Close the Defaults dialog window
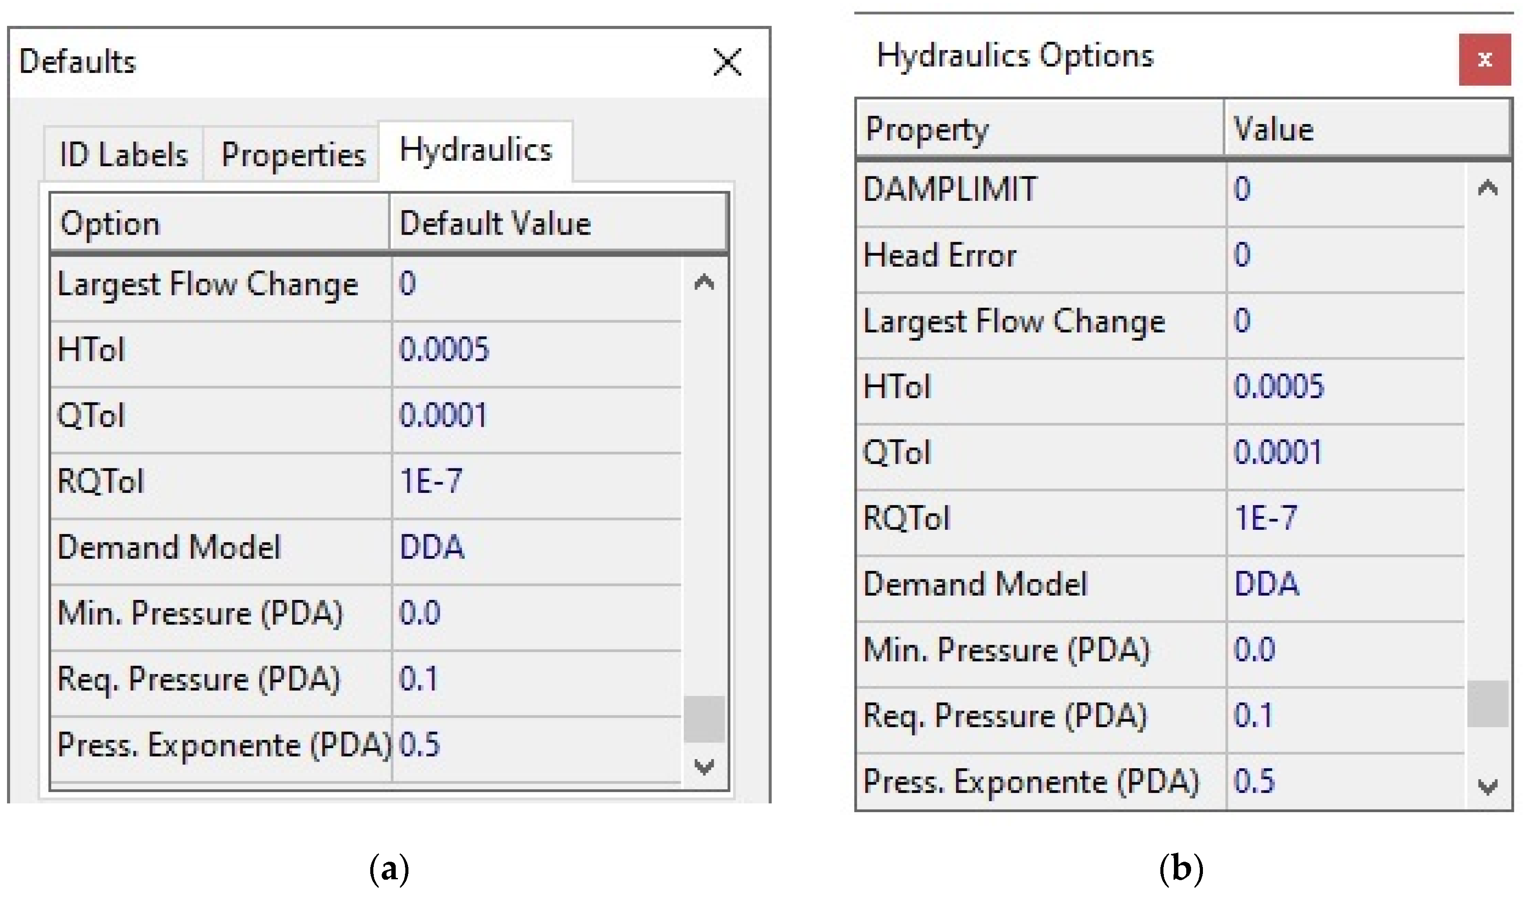Viewport: 1528px width, 899px height. tap(727, 62)
